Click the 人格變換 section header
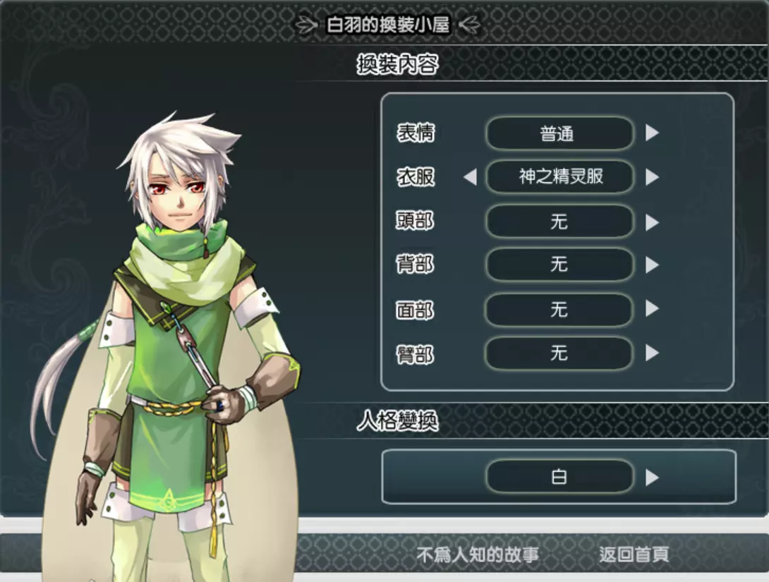The image size is (769, 582). 397,420
